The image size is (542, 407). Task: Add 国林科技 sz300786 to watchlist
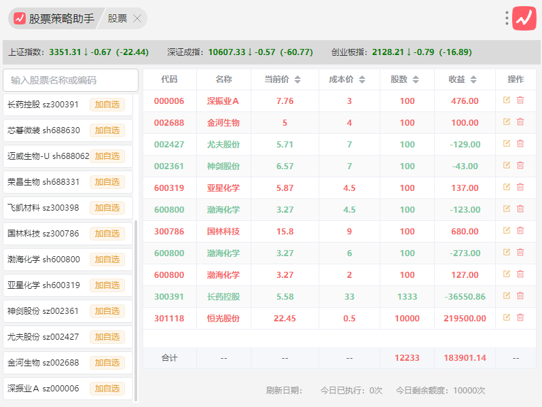click(107, 234)
